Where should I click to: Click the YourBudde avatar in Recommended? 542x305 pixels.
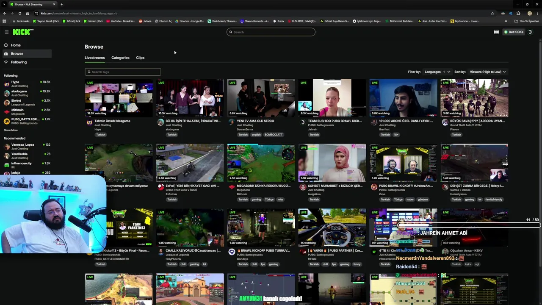coord(7,156)
